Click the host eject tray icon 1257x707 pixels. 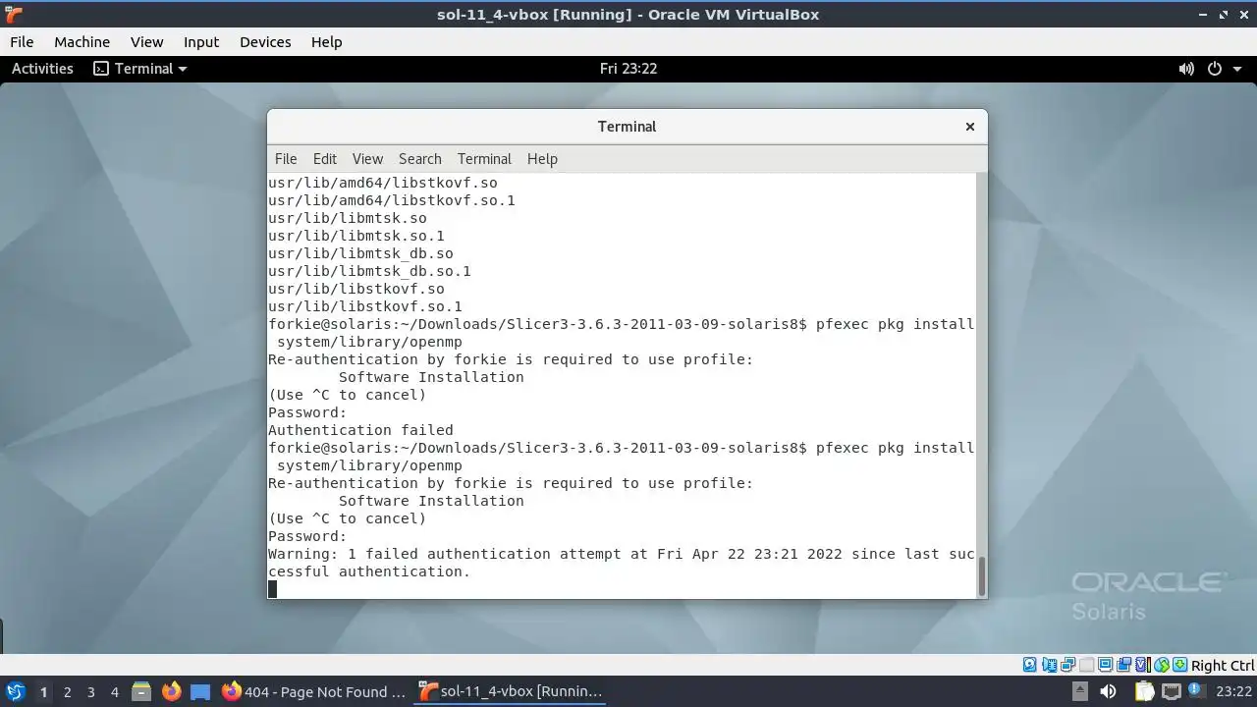[x=1080, y=691]
